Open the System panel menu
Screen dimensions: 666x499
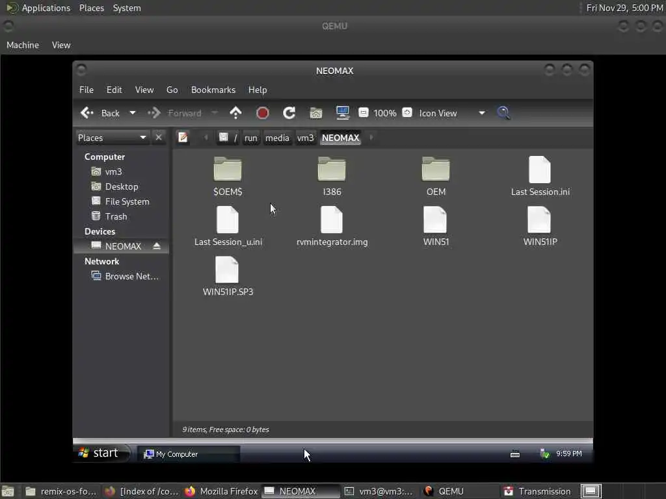[127, 8]
